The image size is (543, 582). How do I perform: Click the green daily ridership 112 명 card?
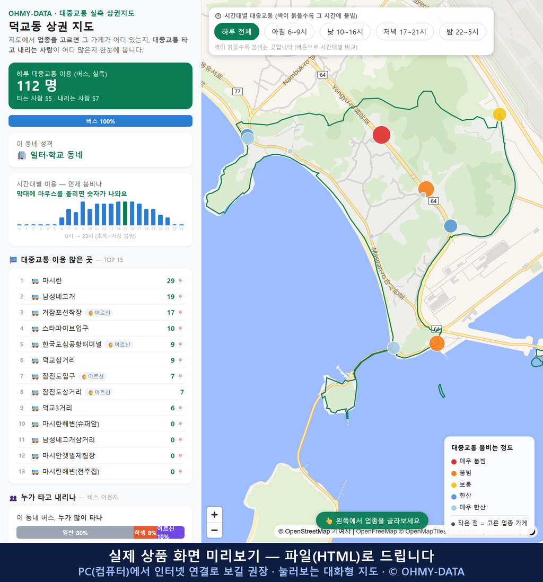(x=100, y=86)
